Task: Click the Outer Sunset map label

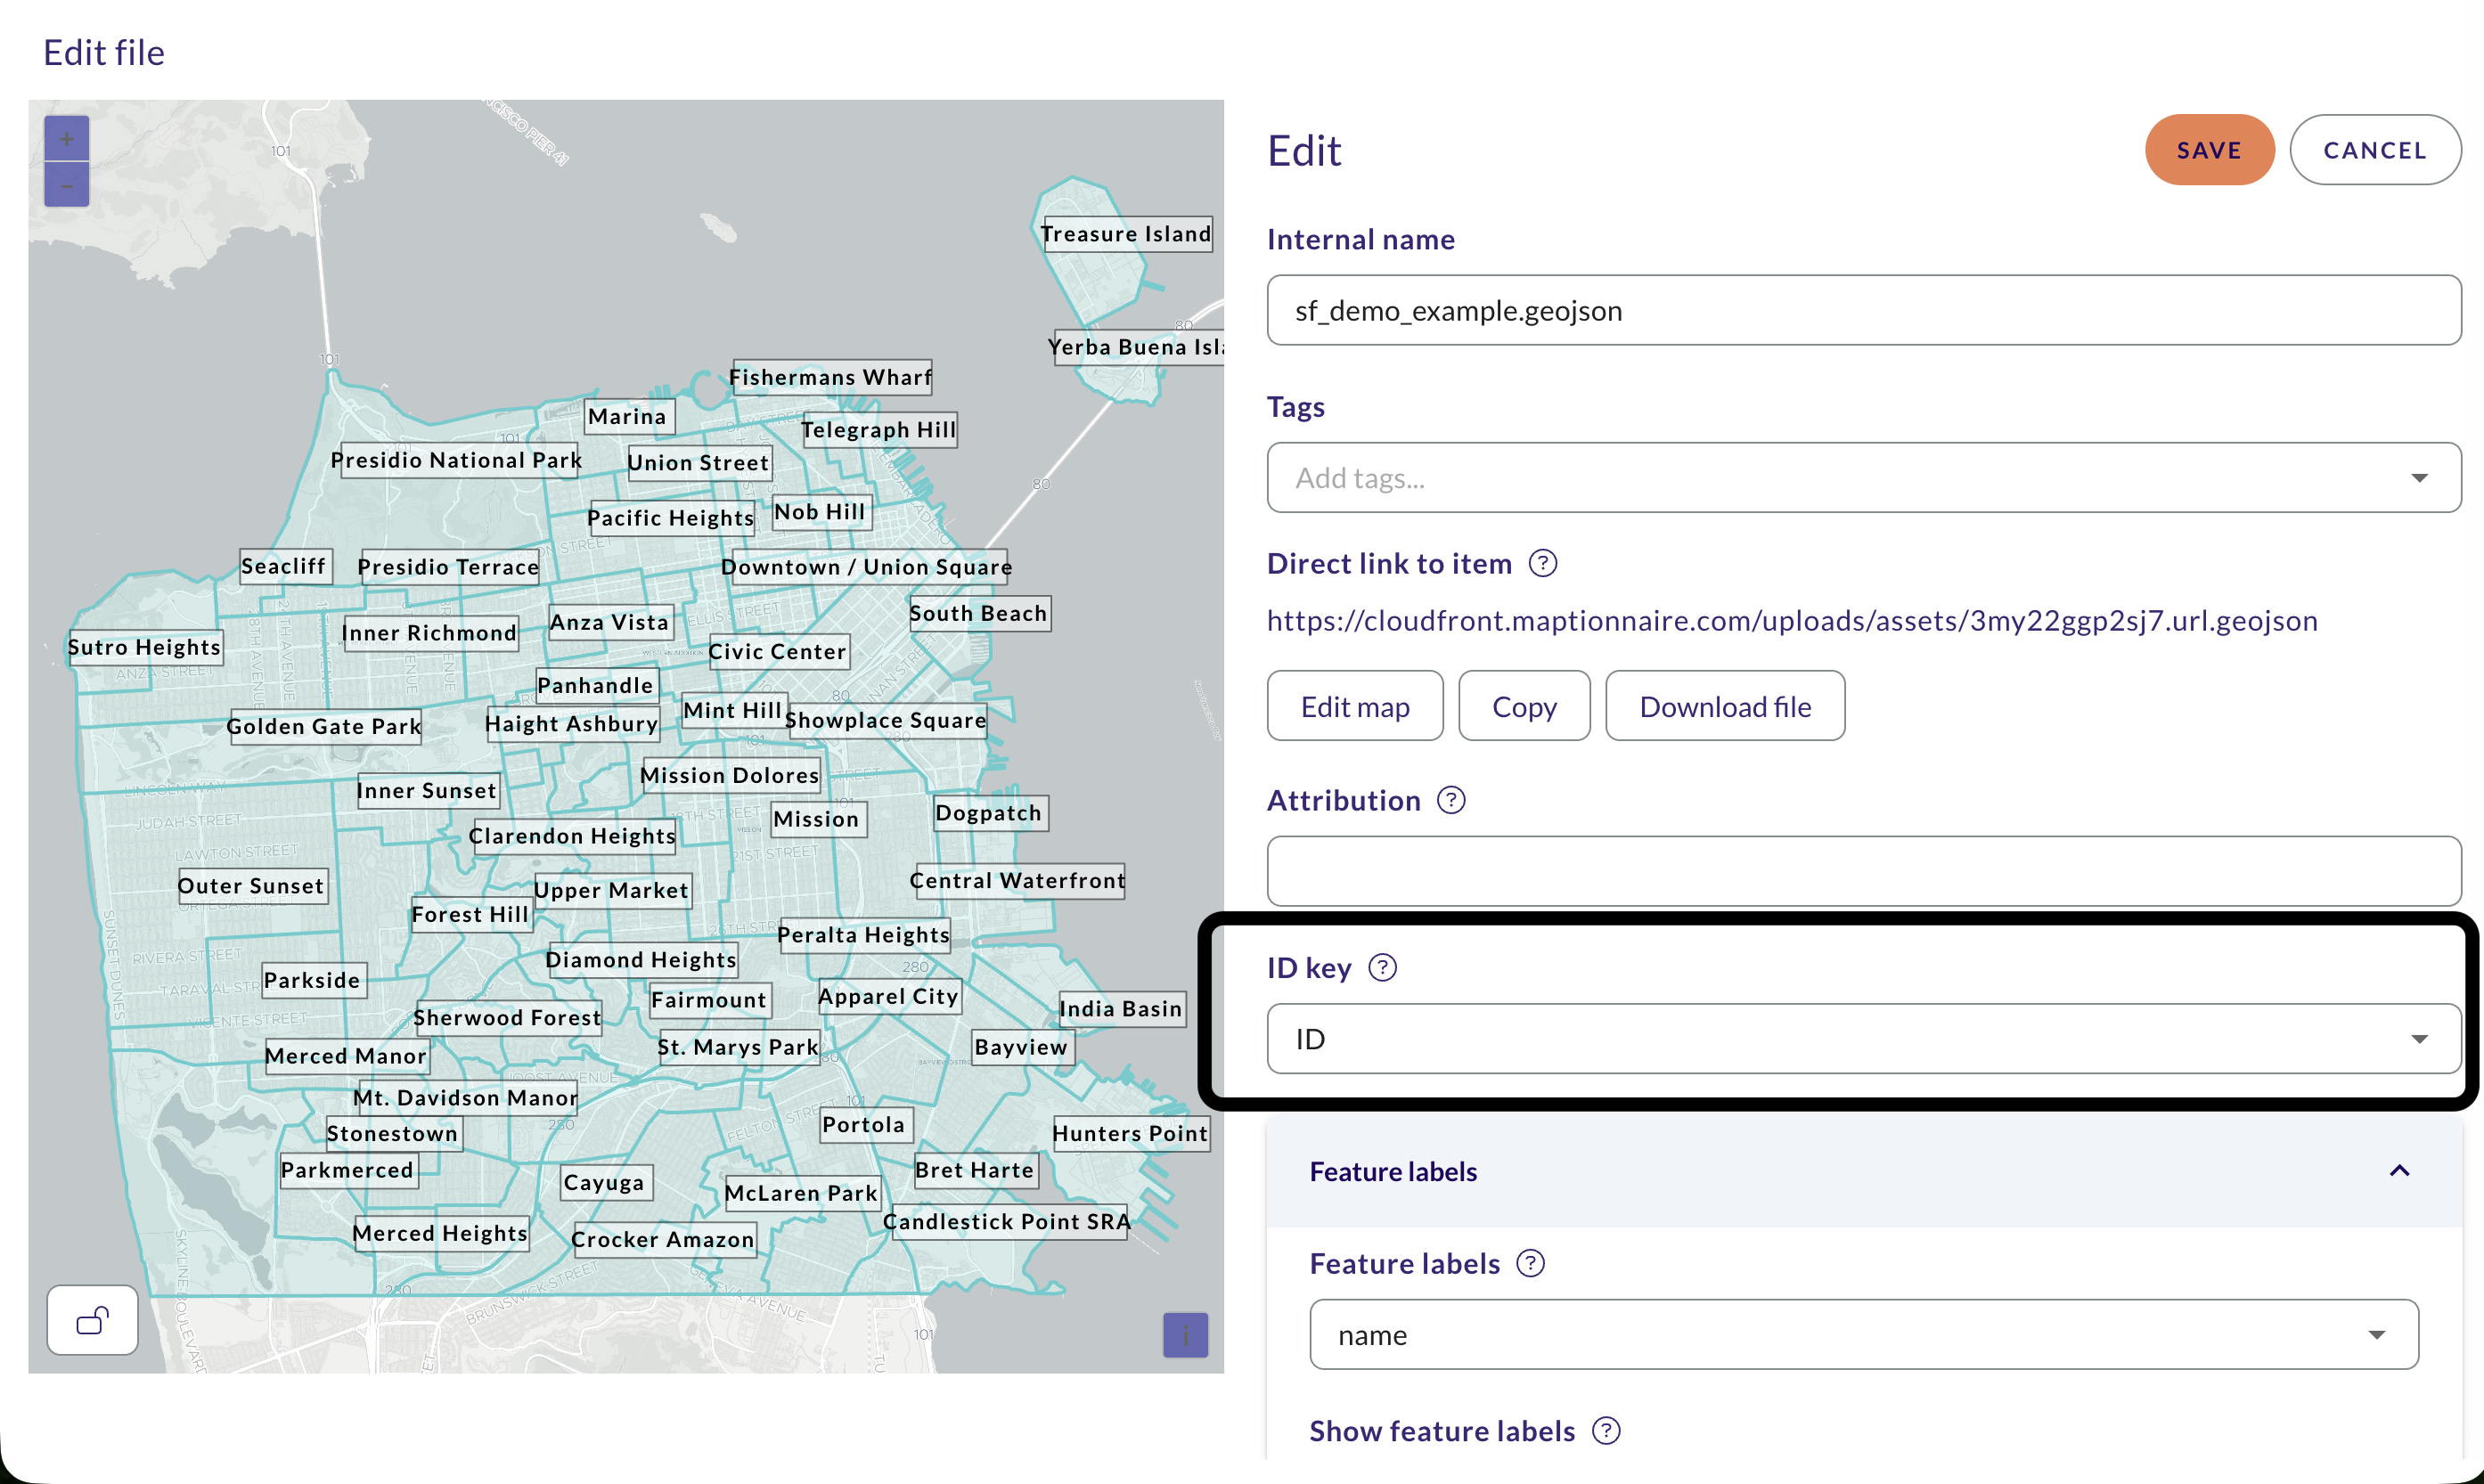Action: click(252, 886)
